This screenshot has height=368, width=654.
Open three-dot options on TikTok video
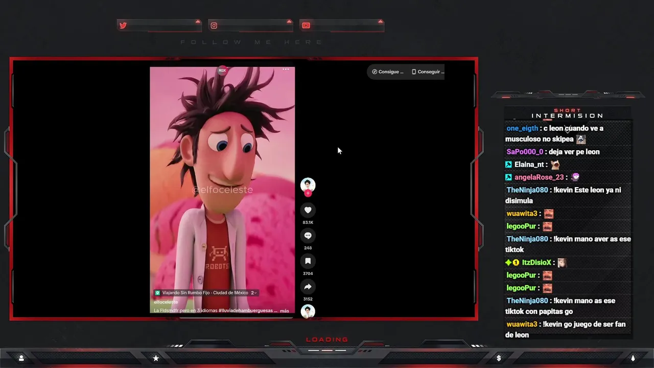(x=286, y=69)
